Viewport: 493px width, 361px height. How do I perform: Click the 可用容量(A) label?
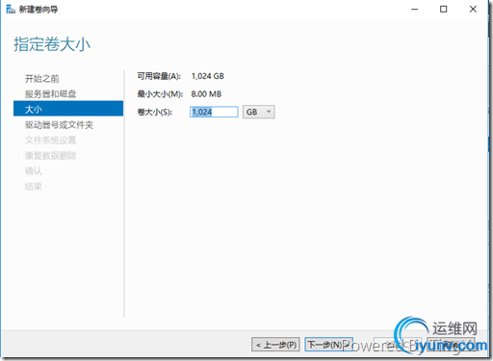159,76
